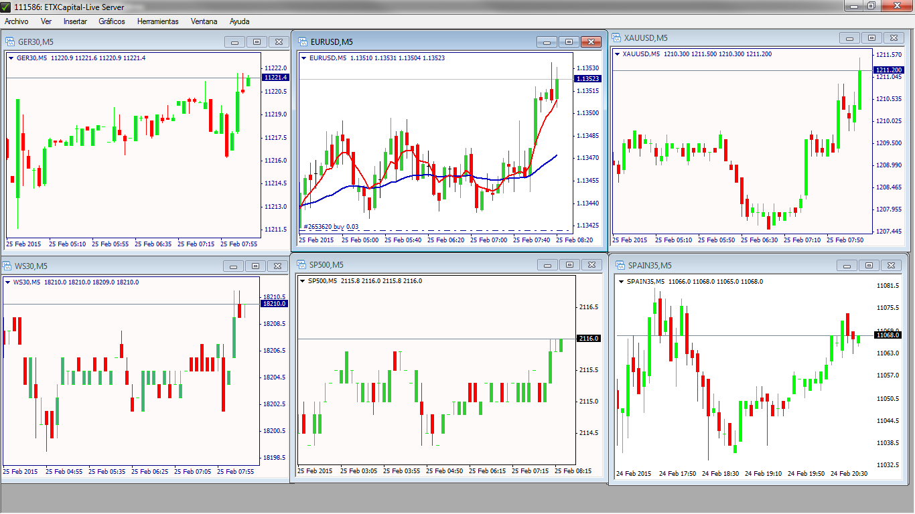Open the Herramientas menu
This screenshot has width=915, height=514.
coord(157,21)
